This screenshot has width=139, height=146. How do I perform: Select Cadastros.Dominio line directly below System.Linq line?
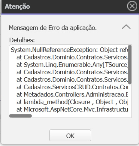72,72
